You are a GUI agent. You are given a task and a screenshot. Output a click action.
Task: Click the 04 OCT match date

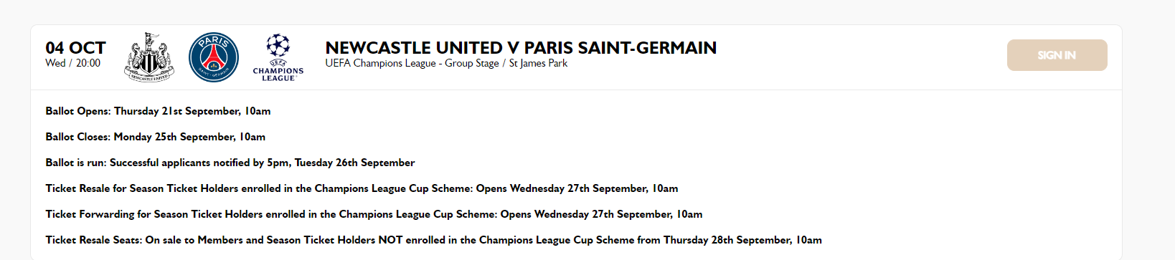tap(75, 47)
